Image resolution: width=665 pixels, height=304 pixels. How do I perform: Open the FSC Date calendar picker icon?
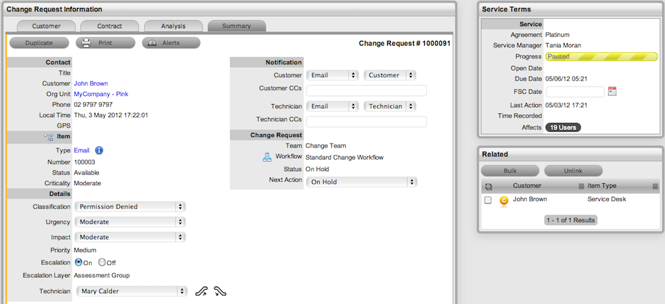611,91
